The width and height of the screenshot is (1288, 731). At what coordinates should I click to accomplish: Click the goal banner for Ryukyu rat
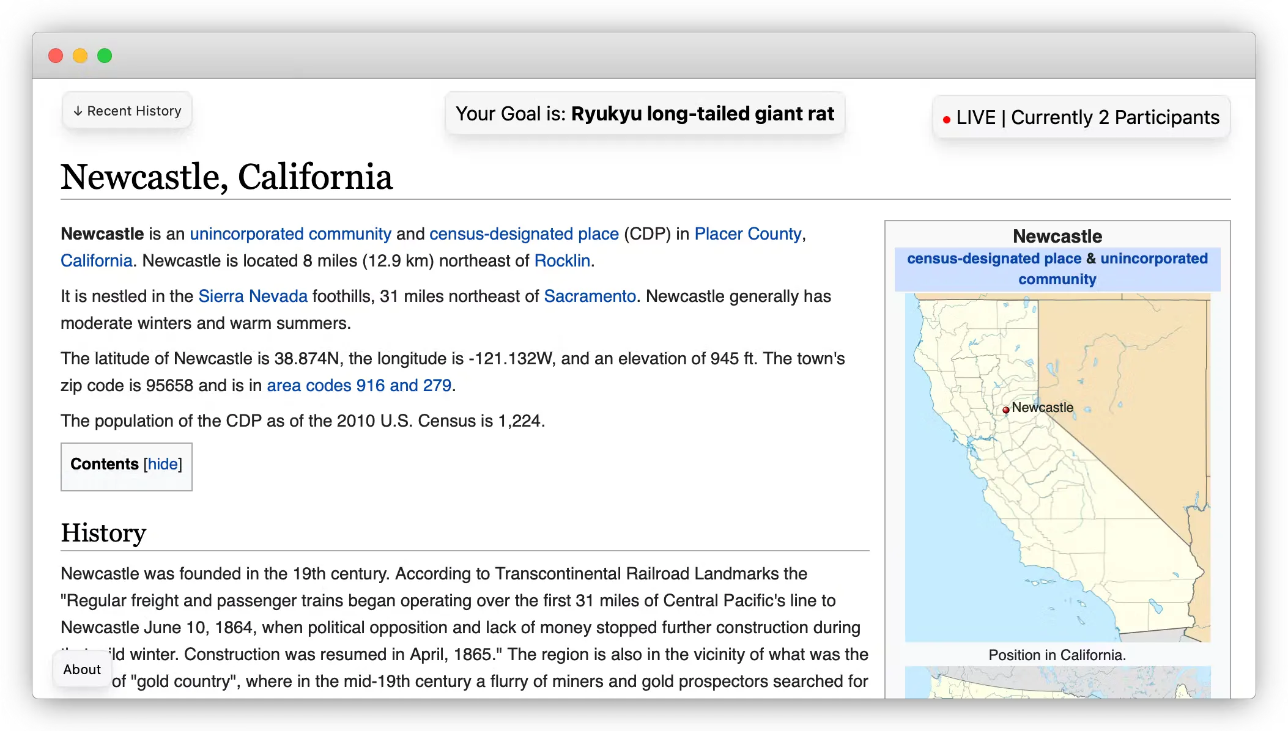645,114
